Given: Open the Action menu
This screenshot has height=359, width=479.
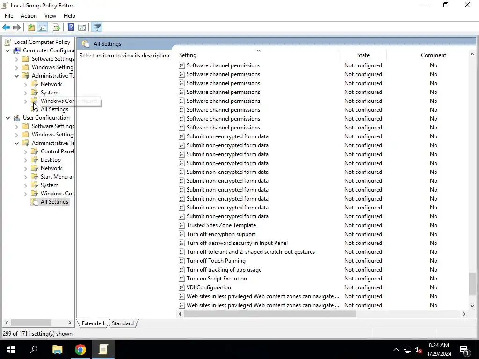Looking at the screenshot, I should [x=29, y=16].
